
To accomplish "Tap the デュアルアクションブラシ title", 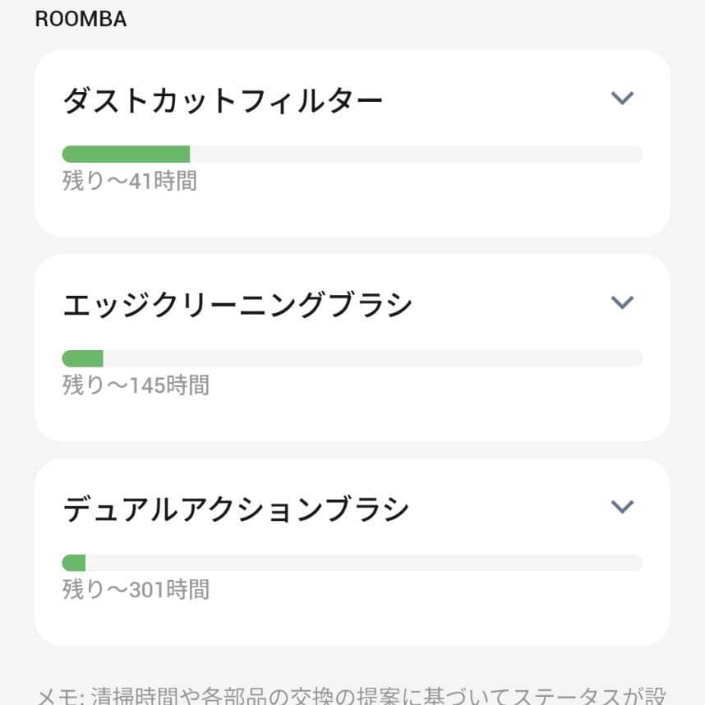I will pyautogui.click(x=236, y=509).
